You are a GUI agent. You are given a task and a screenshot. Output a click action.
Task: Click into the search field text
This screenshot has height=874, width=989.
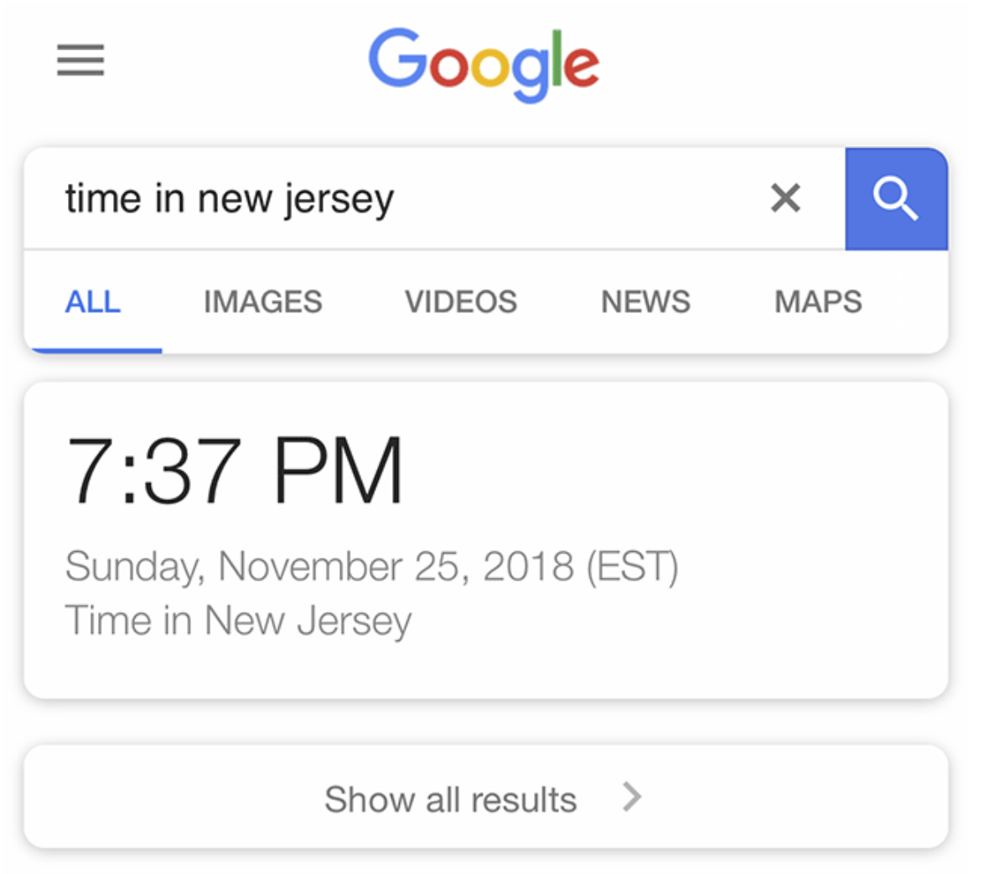(230, 199)
